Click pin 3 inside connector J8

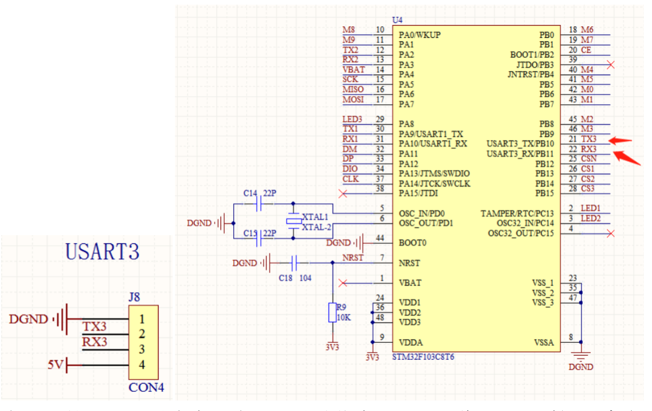(142, 349)
